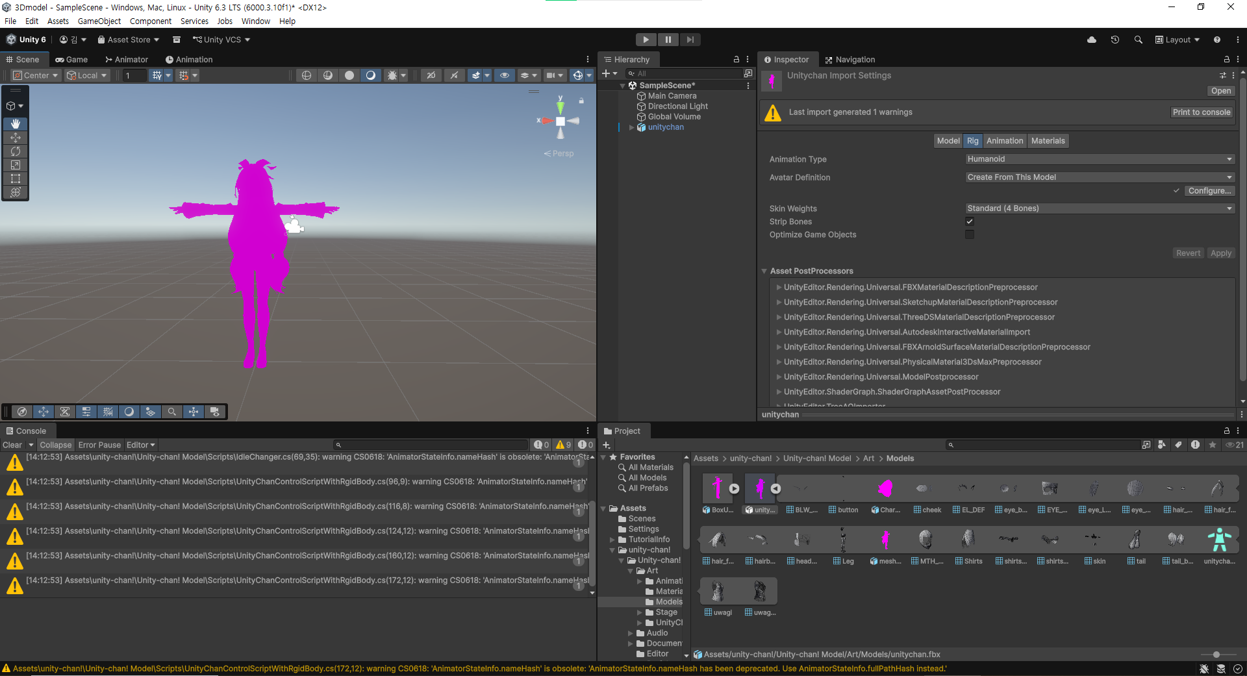Click the Revert button
Image resolution: width=1247 pixels, height=676 pixels.
1189,253
